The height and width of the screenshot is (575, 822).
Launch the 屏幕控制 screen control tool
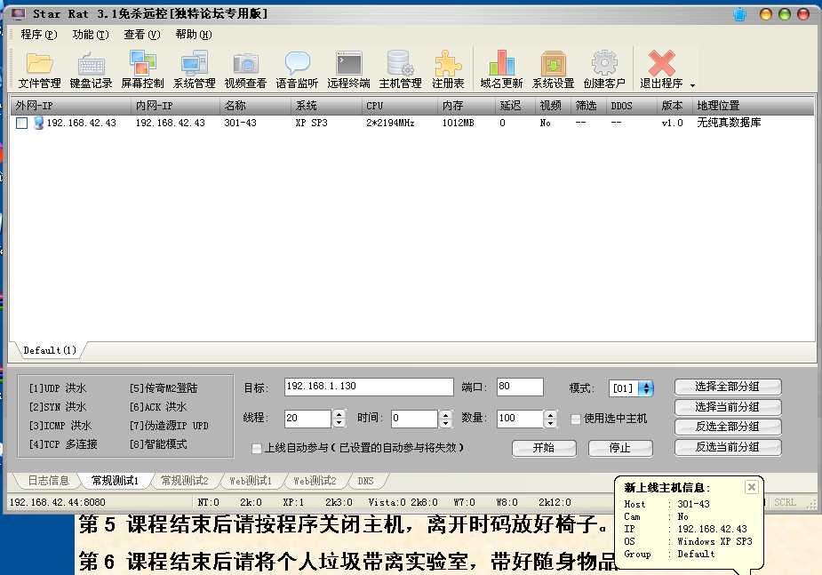click(x=142, y=69)
